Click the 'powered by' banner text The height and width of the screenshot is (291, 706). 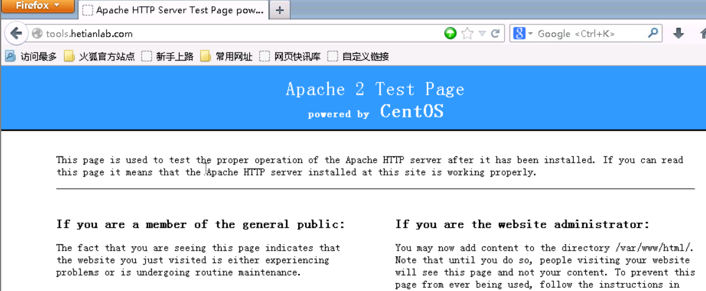coord(339,114)
